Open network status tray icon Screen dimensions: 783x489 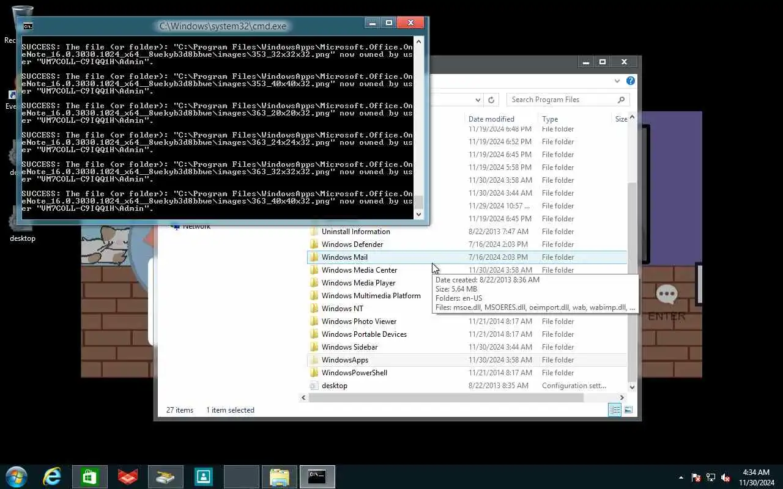point(711,477)
